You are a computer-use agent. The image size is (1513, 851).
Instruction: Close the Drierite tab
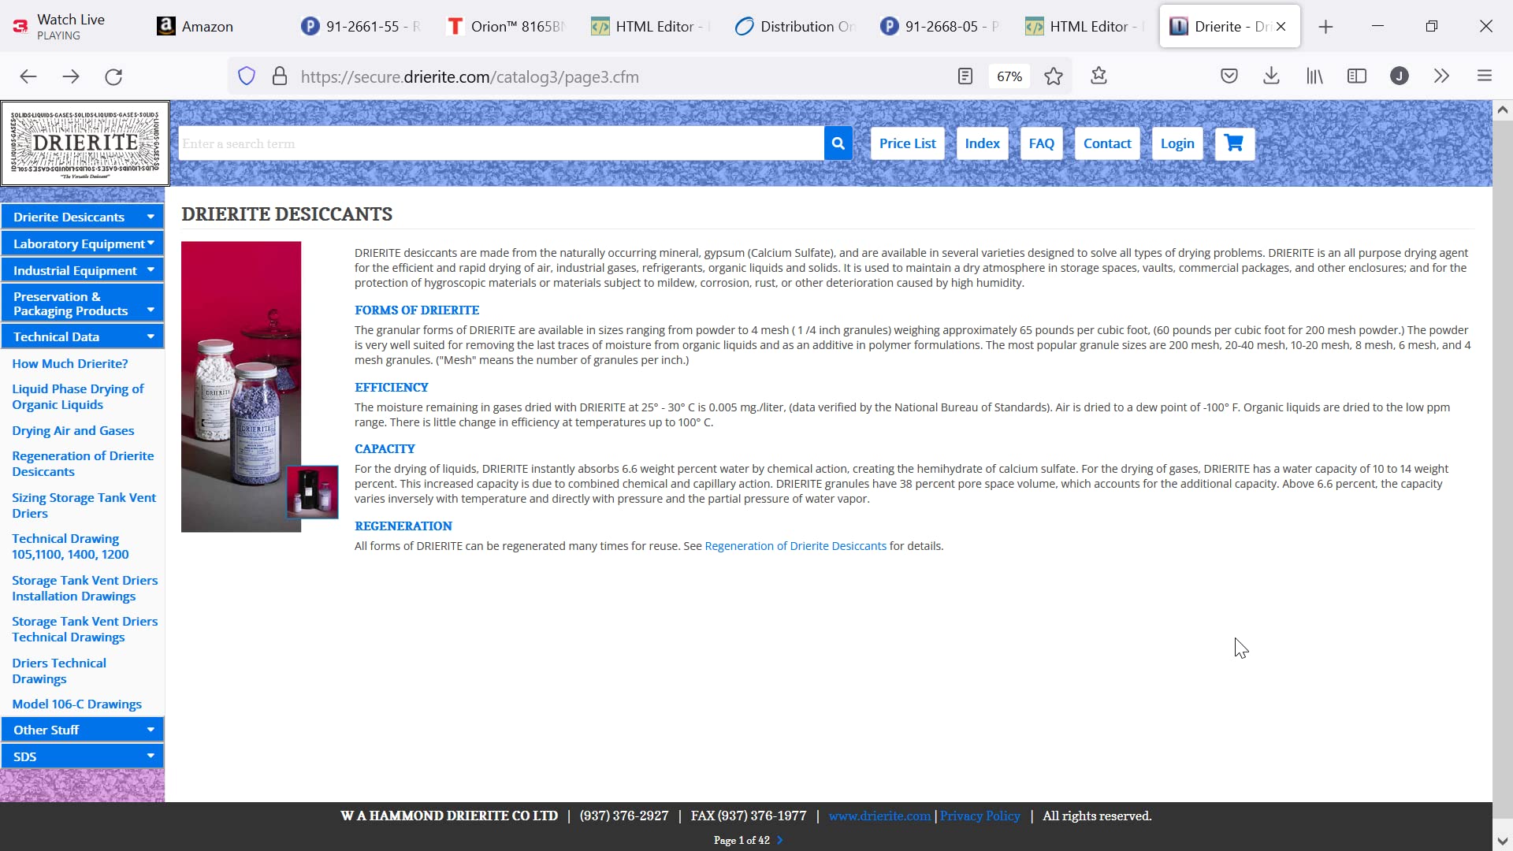coord(1281,27)
